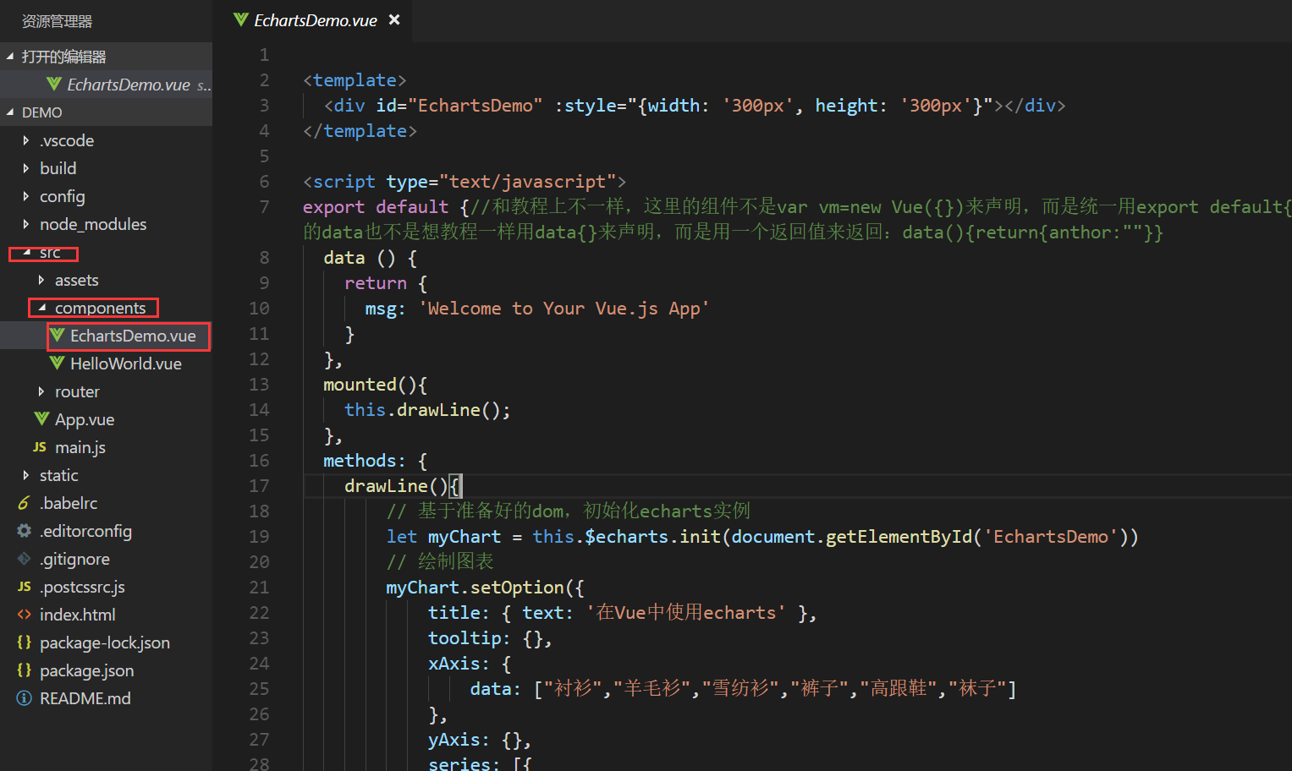Viewport: 1292px width, 771px height.
Task: Select the components folder label
Action: (101, 309)
